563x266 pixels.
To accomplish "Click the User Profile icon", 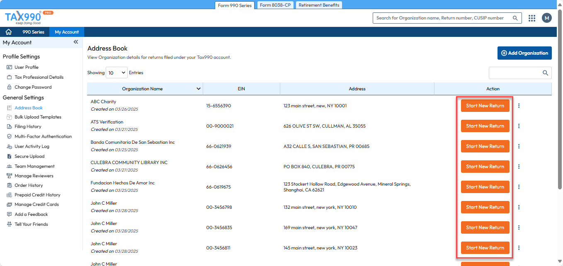I will (9, 67).
